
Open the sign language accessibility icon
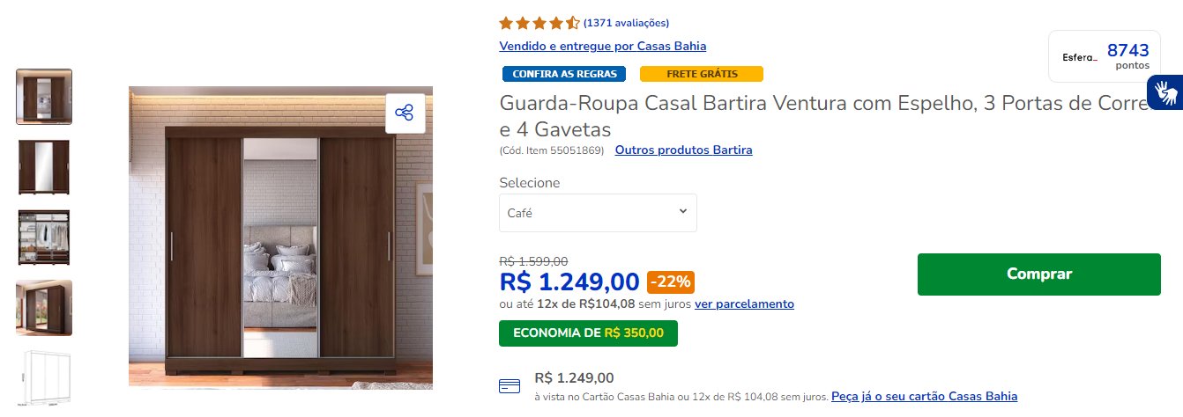click(1164, 92)
